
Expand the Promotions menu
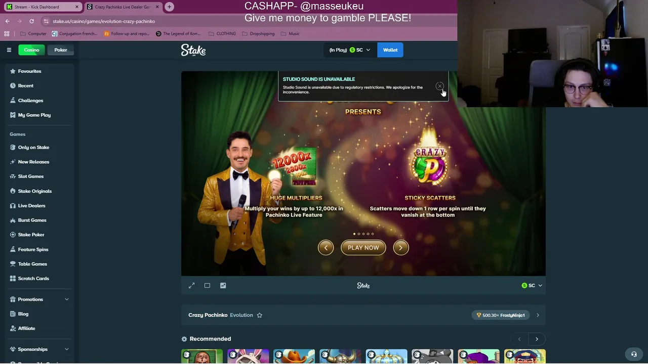pos(39,299)
